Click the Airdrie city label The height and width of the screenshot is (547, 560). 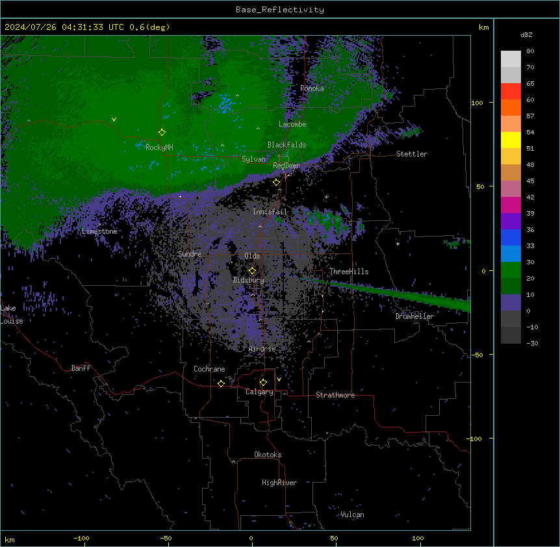pos(262,349)
